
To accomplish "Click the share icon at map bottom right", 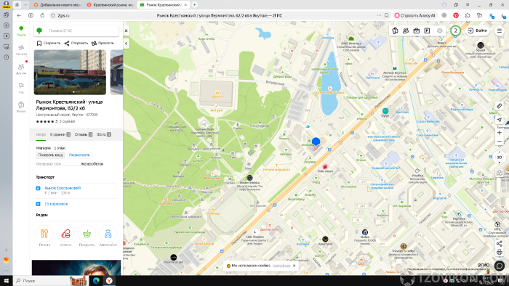I will tap(500, 244).
